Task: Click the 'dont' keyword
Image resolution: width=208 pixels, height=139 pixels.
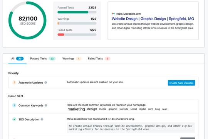Action: point(151,109)
